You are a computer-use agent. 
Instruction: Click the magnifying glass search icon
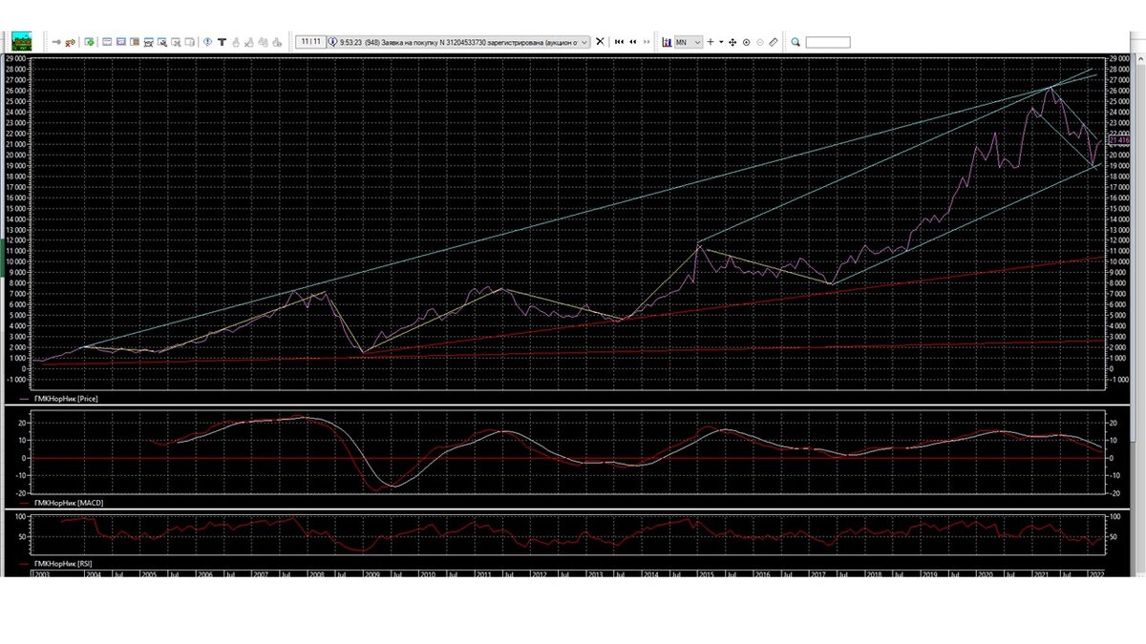coord(796,42)
